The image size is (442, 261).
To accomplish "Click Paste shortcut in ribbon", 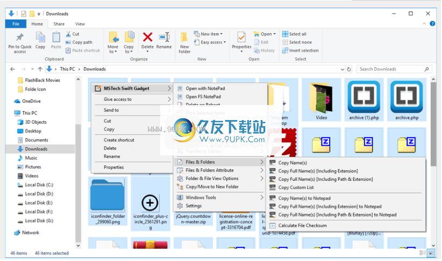I will 83,50.
